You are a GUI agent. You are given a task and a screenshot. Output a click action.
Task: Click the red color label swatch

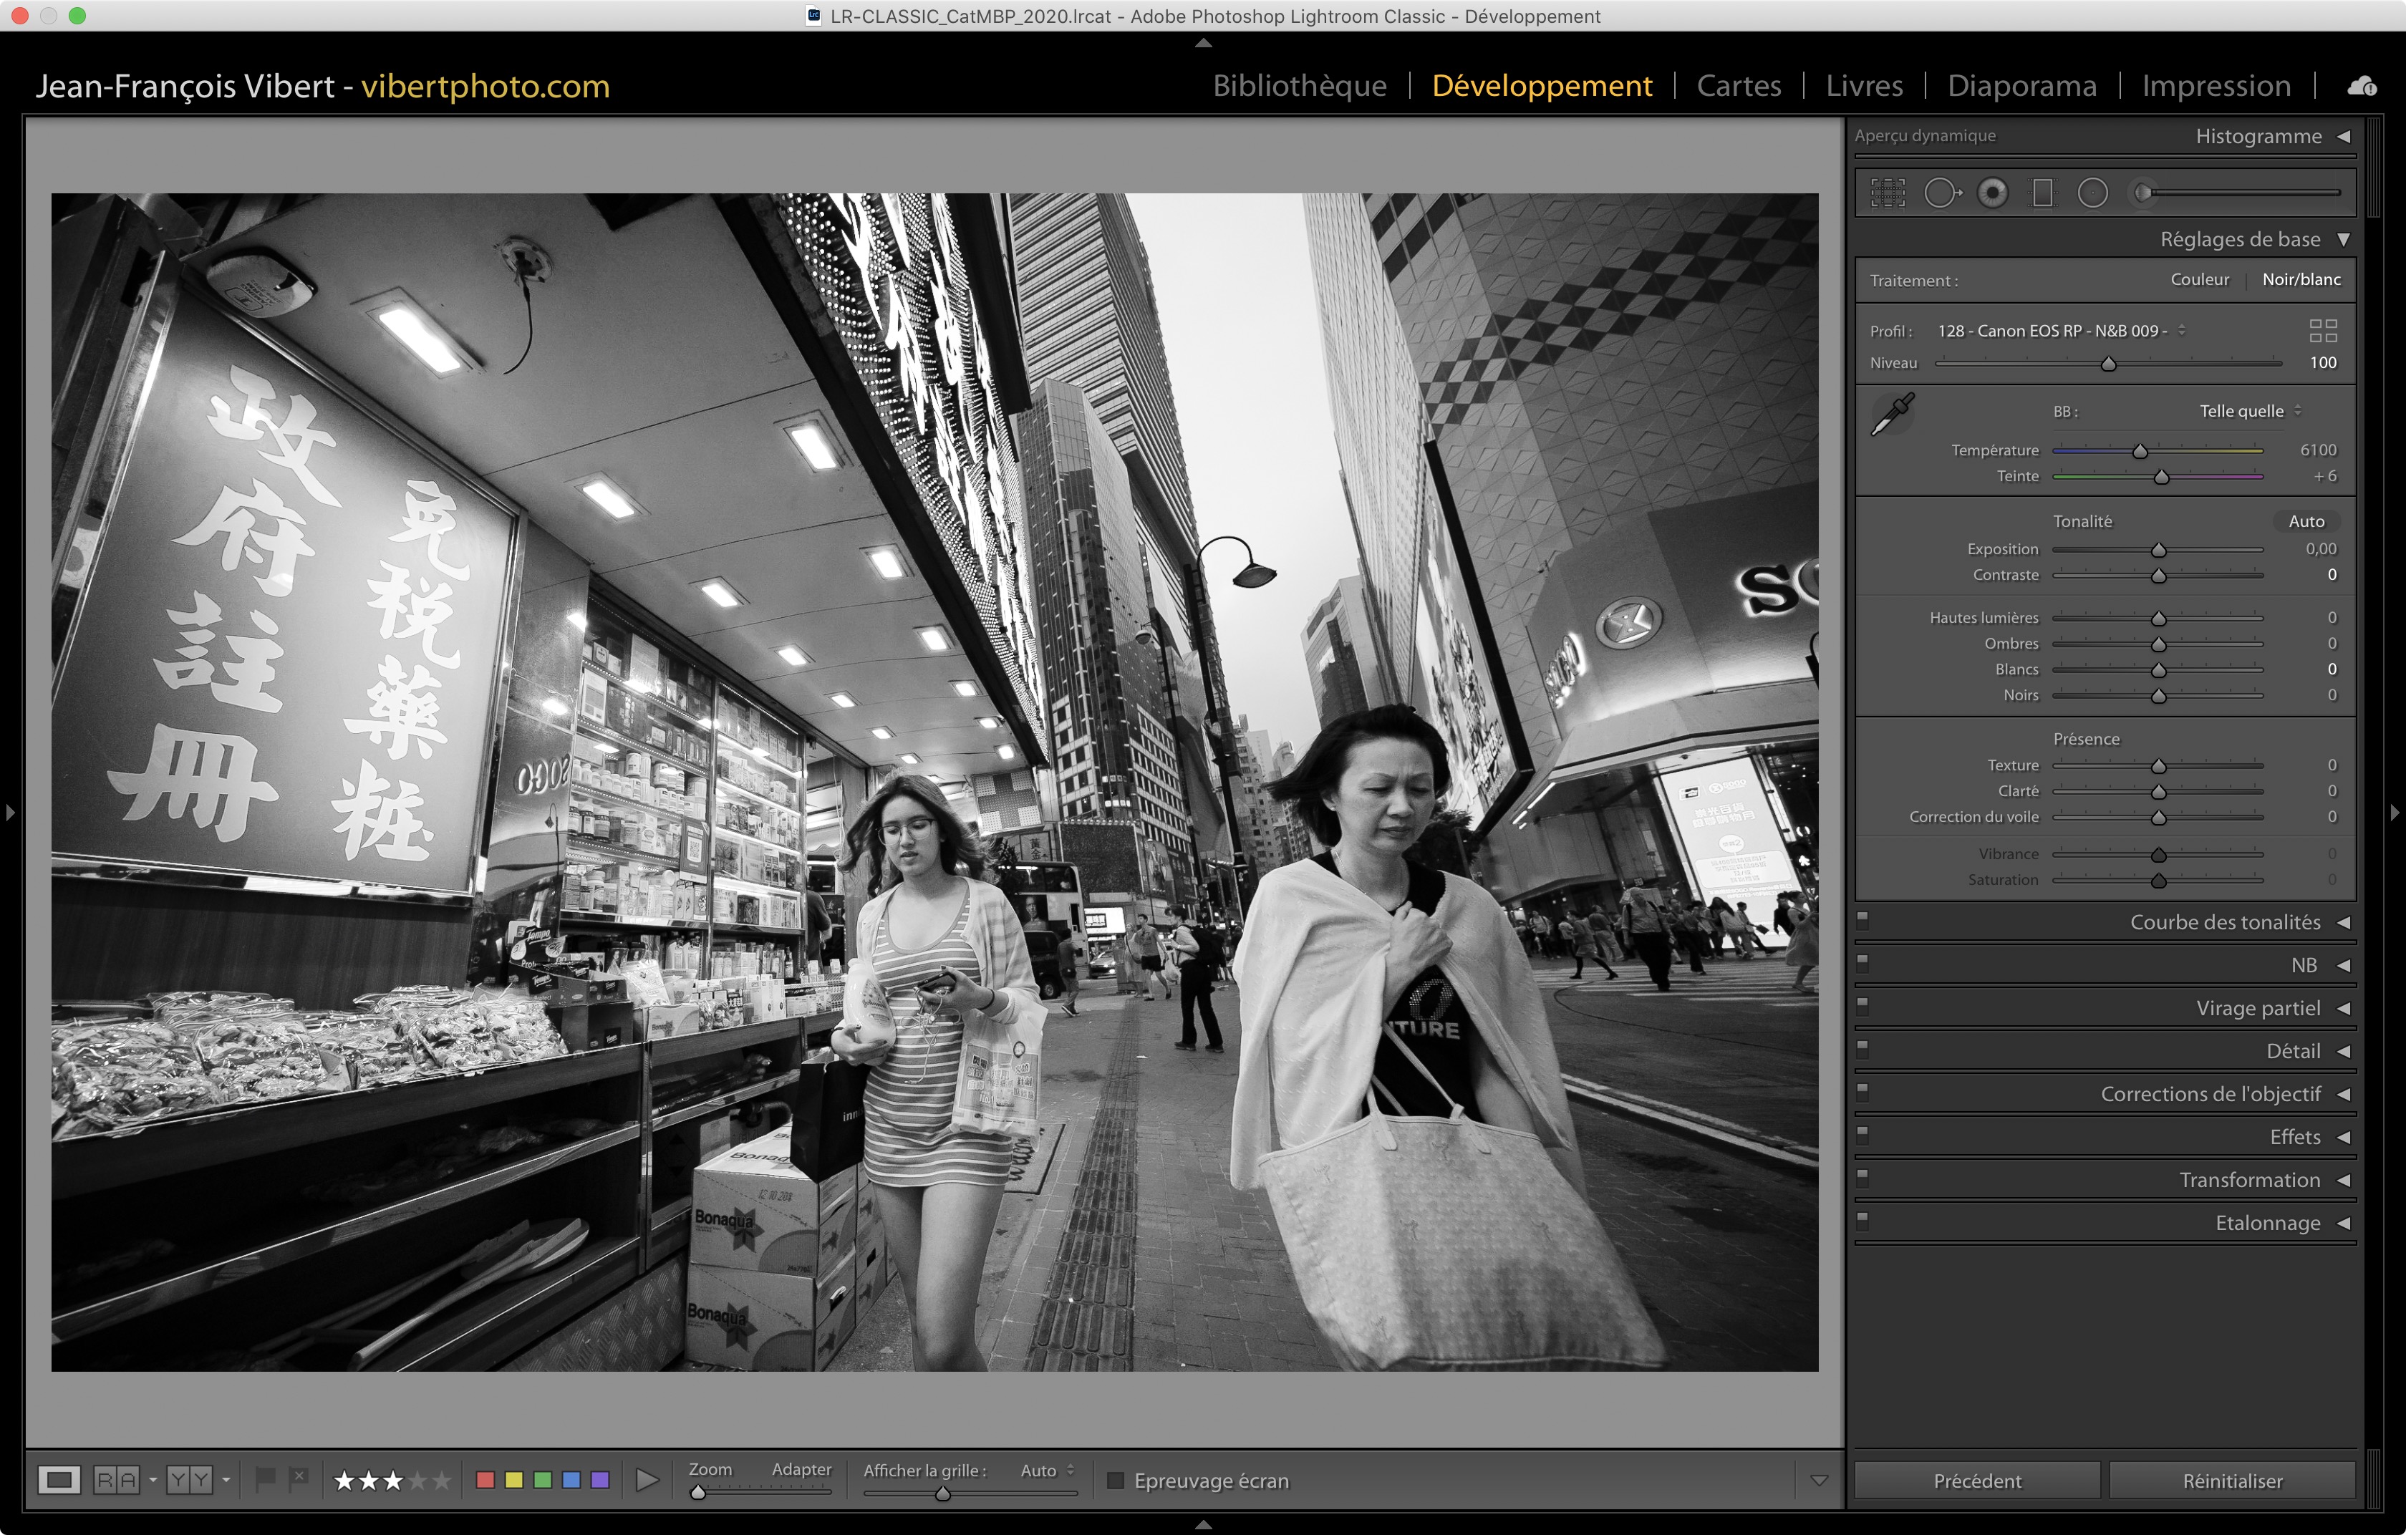pyautogui.click(x=485, y=1479)
